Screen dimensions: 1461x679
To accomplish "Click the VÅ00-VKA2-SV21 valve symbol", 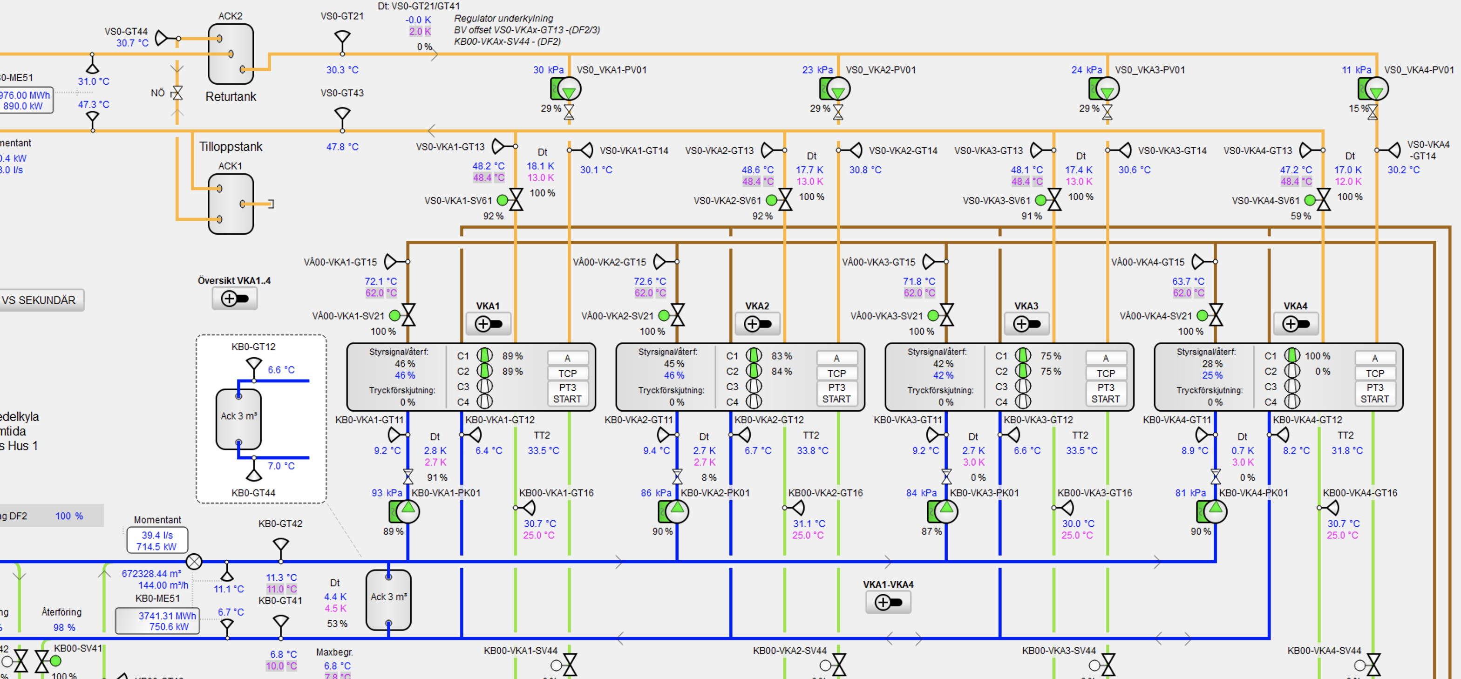I will [x=677, y=315].
